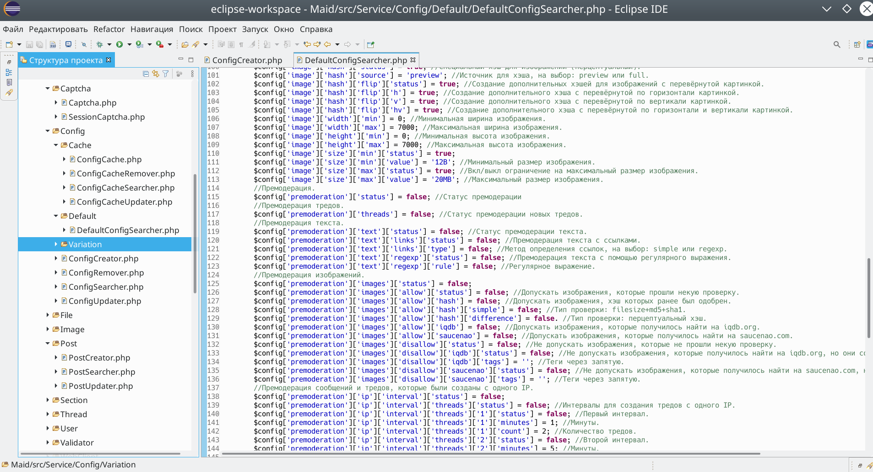This screenshot has width=873, height=472.
Task: Close the Структура проекта view tab
Action: (x=108, y=60)
